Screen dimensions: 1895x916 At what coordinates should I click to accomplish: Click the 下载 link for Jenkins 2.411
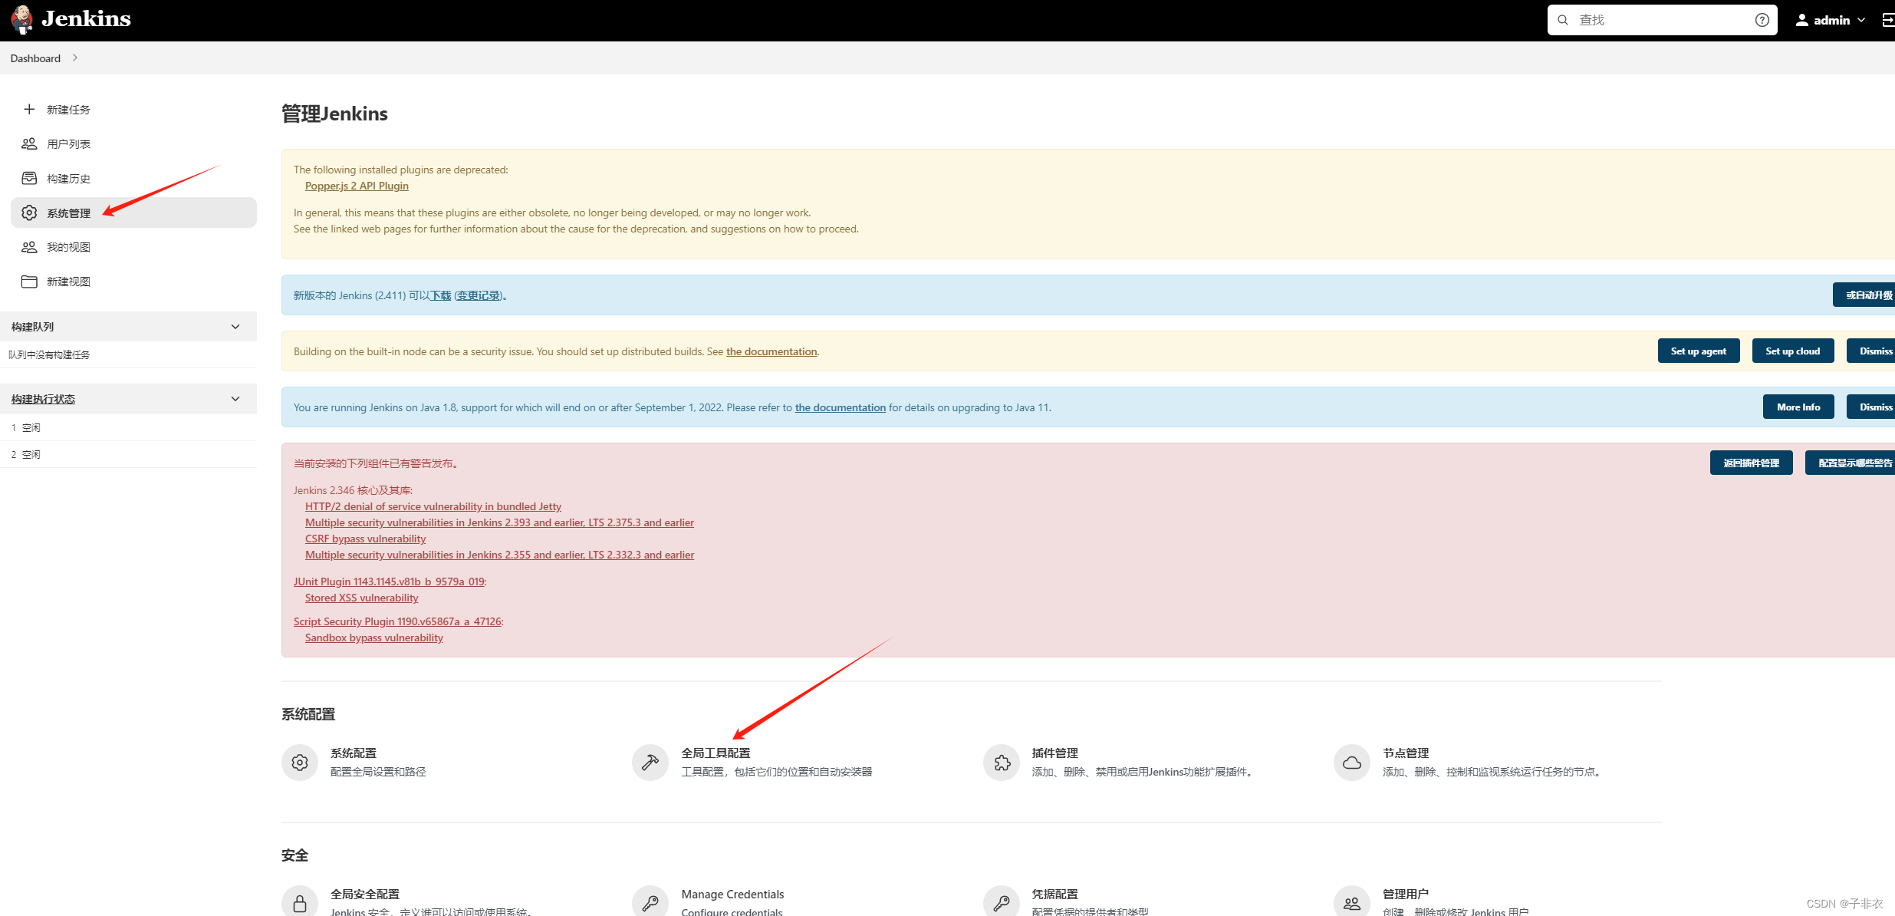coord(441,295)
